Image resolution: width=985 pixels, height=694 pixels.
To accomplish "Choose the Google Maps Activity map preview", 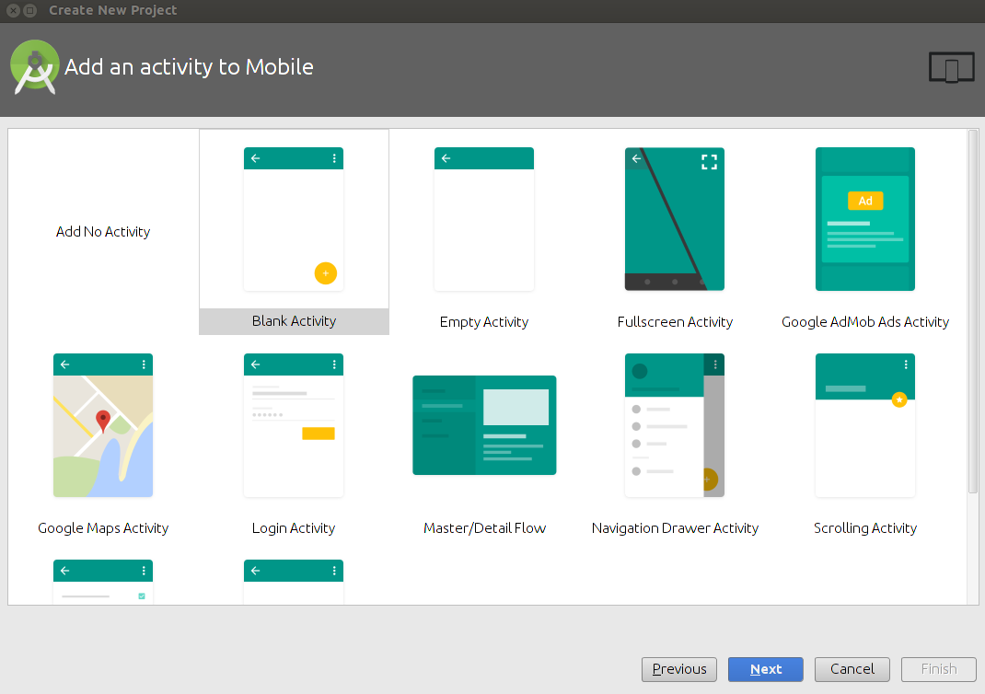I will [103, 425].
